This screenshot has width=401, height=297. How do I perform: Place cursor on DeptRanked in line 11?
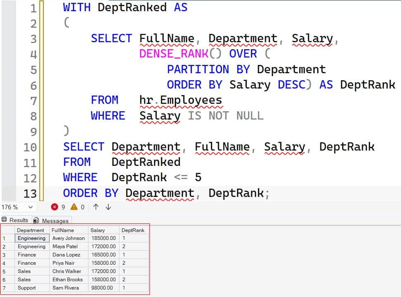pyautogui.click(x=146, y=162)
